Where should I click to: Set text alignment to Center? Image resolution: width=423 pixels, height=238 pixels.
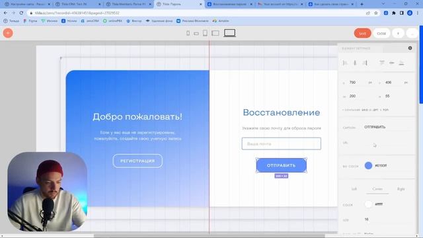coord(377,189)
